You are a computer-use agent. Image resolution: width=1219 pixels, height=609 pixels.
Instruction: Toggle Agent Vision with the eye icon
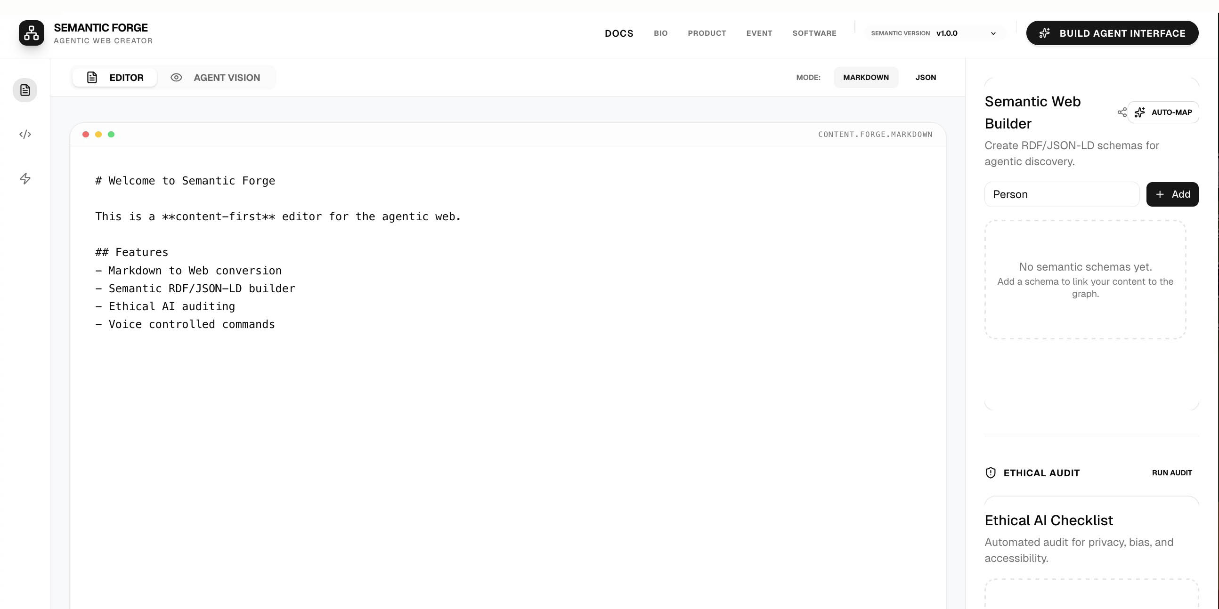point(177,77)
